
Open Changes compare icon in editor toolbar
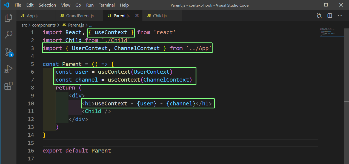pyautogui.click(x=319, y=16)
